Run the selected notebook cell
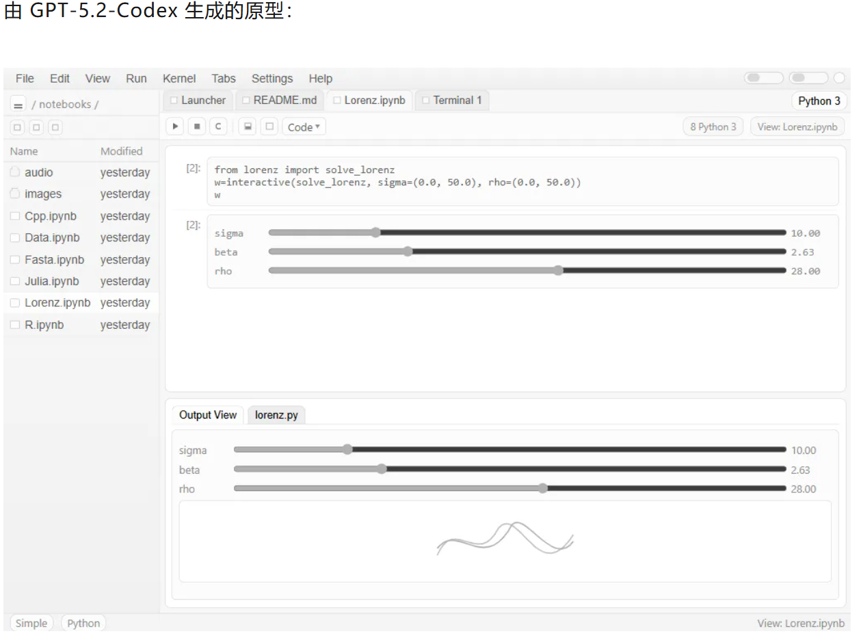863x638 pixels. (175, 127)
